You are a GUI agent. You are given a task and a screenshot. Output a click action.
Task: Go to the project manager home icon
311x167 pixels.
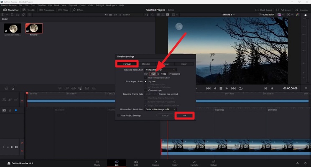click(x=297, y=163)
